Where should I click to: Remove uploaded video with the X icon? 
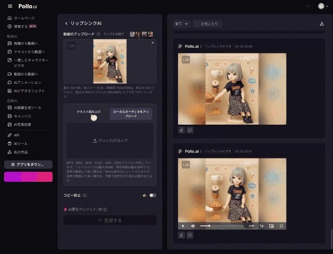pos(153,43)
